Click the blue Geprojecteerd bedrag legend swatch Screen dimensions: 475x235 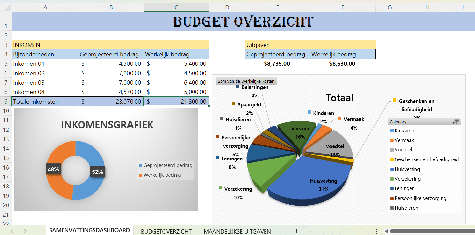141,165
